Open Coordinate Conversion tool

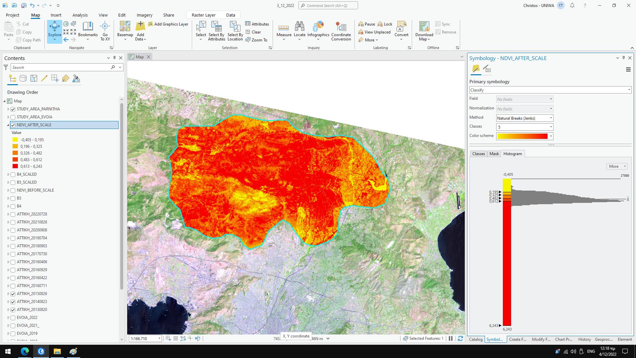point(341,31)
